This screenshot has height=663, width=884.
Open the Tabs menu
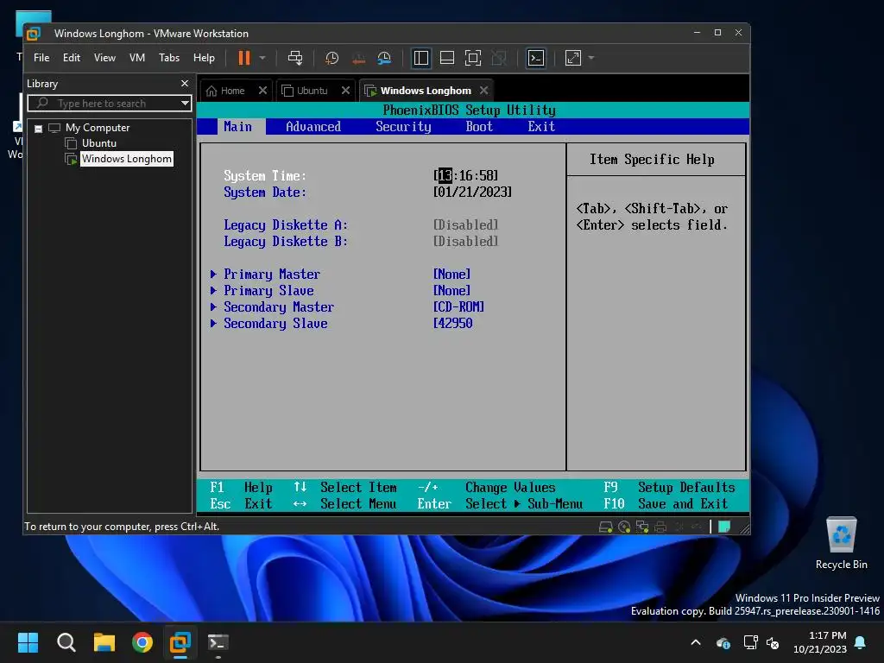point(169,58)
